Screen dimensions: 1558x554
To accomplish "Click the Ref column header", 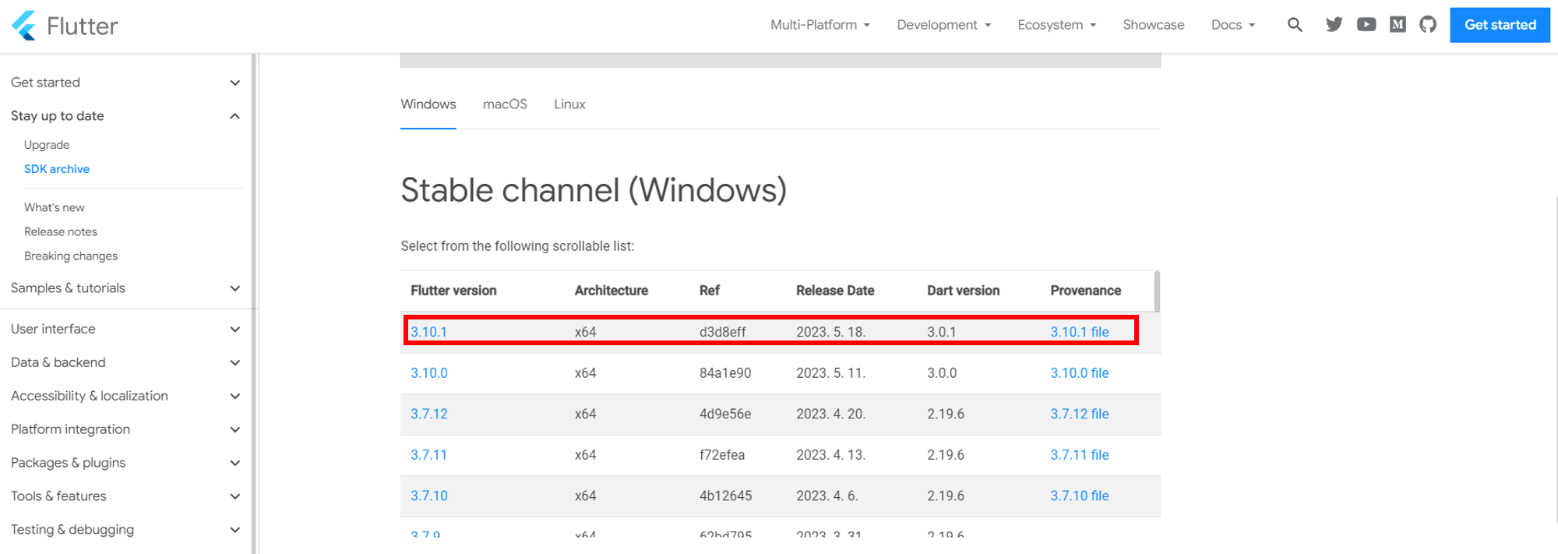I will (x=710, y=291).
